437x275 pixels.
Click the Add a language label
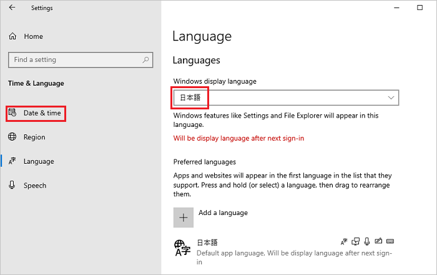223,212
